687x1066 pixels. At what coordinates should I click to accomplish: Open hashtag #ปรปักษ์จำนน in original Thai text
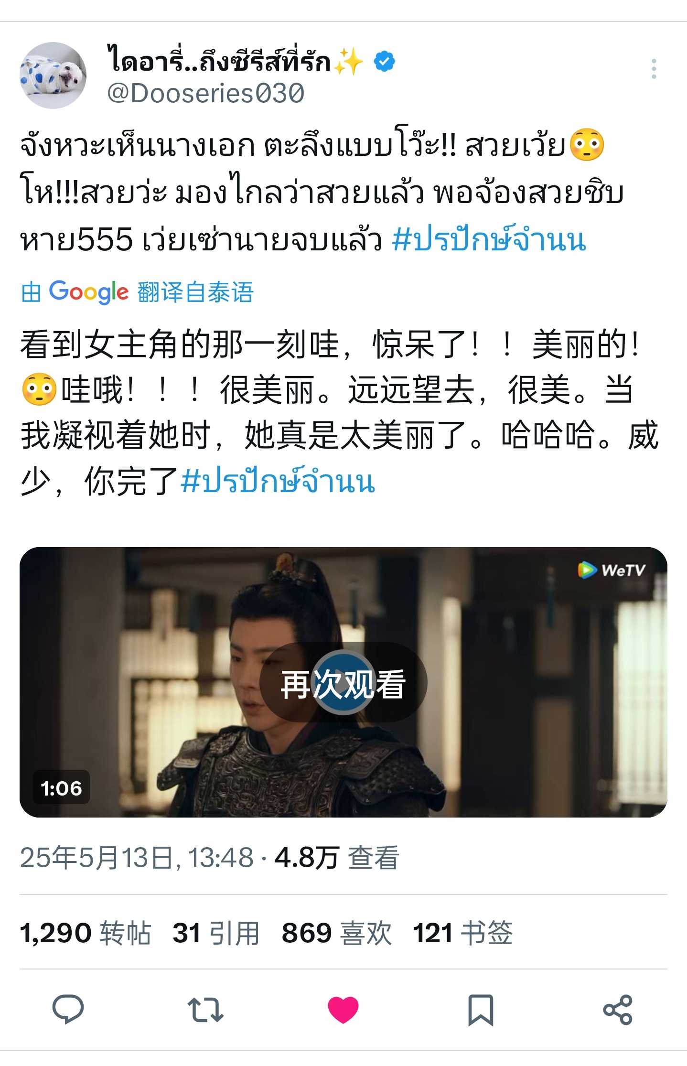click(489, 239)
